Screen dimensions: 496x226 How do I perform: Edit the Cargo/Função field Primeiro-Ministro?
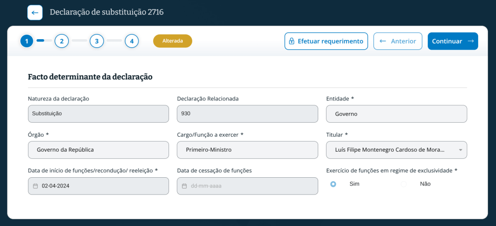[x=247, y=150]
